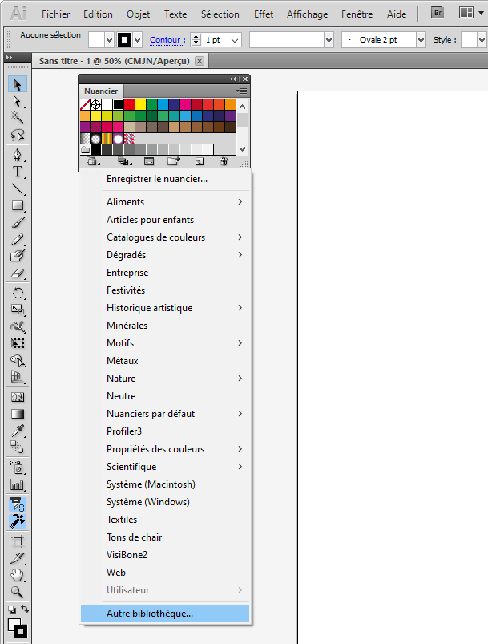Select the Pen tool
This screenshot has height=644, width=488.
(x=18, y=155)
